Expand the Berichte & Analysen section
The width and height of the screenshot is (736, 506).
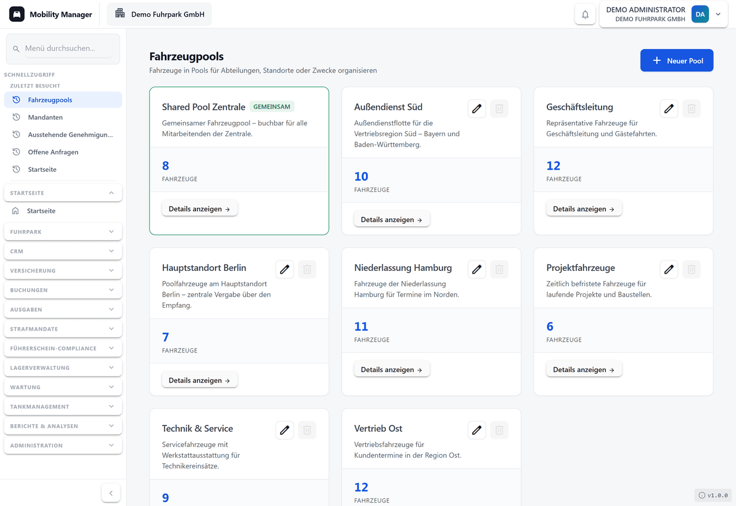63,426
